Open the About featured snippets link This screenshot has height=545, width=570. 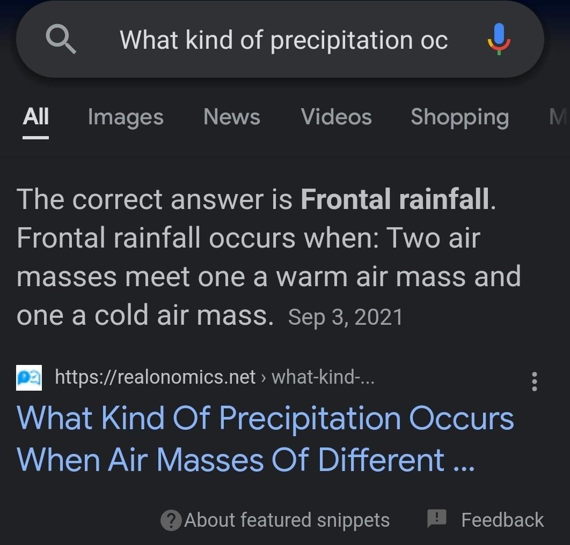(x=287, y=520)
